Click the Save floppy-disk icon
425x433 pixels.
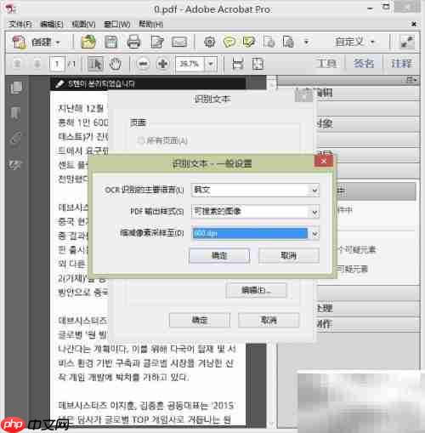(x=111, y=42)
